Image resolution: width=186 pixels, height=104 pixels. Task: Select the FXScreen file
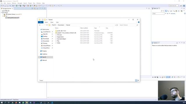[59, 35]
